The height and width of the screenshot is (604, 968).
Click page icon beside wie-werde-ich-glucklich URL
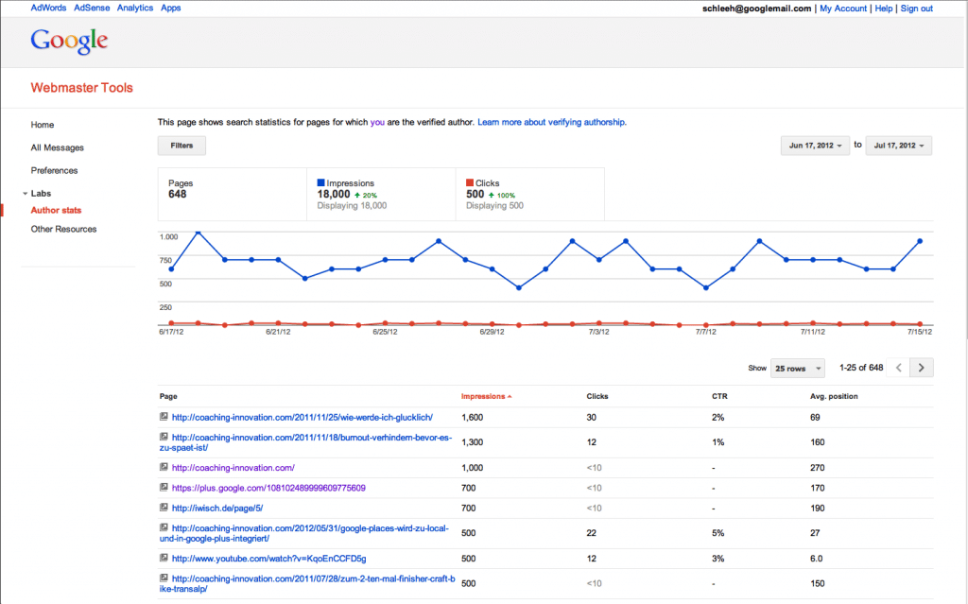pyautogui.click(x=164, y=416)
